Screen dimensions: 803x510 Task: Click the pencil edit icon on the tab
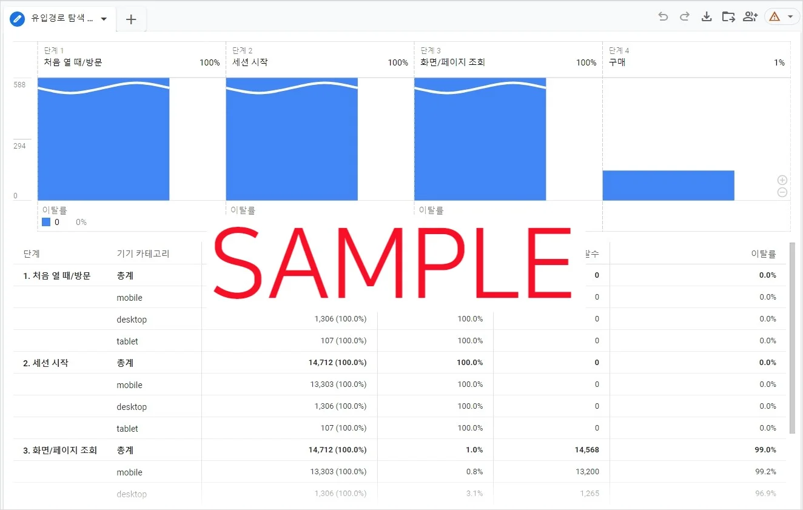pyautogui.click(x=17, y=19)
